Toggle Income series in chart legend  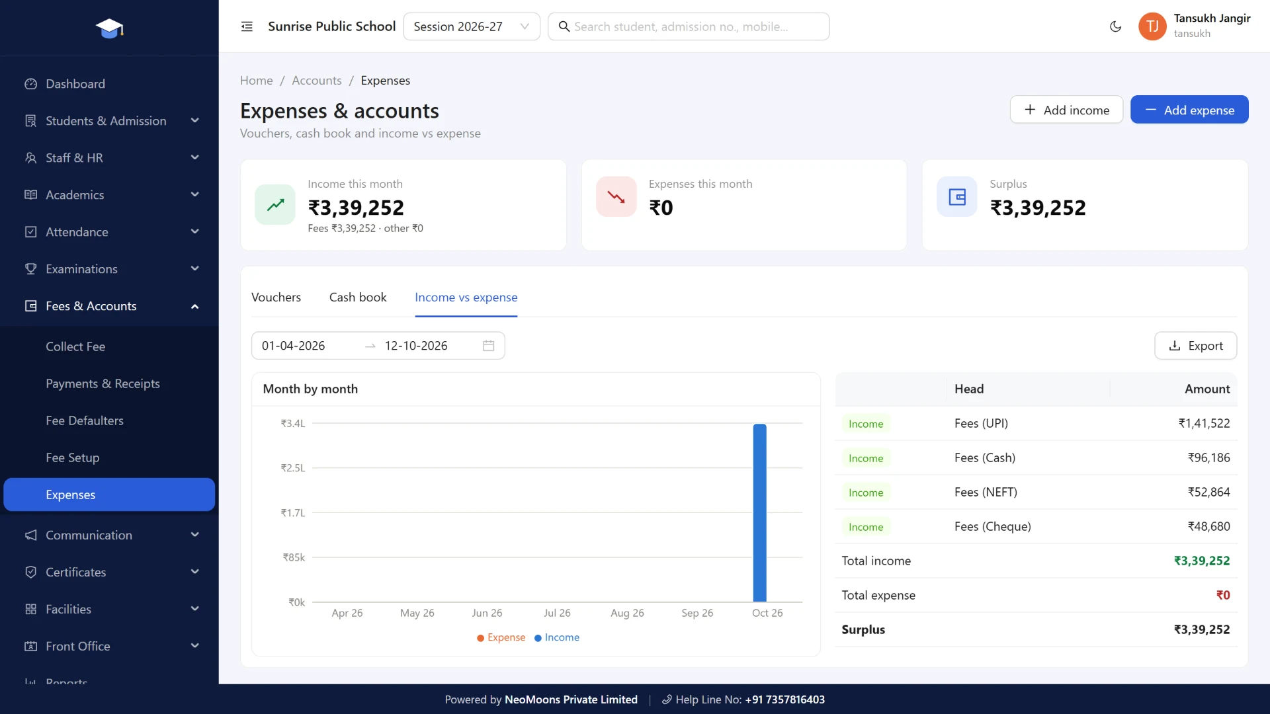pos(557,637)
